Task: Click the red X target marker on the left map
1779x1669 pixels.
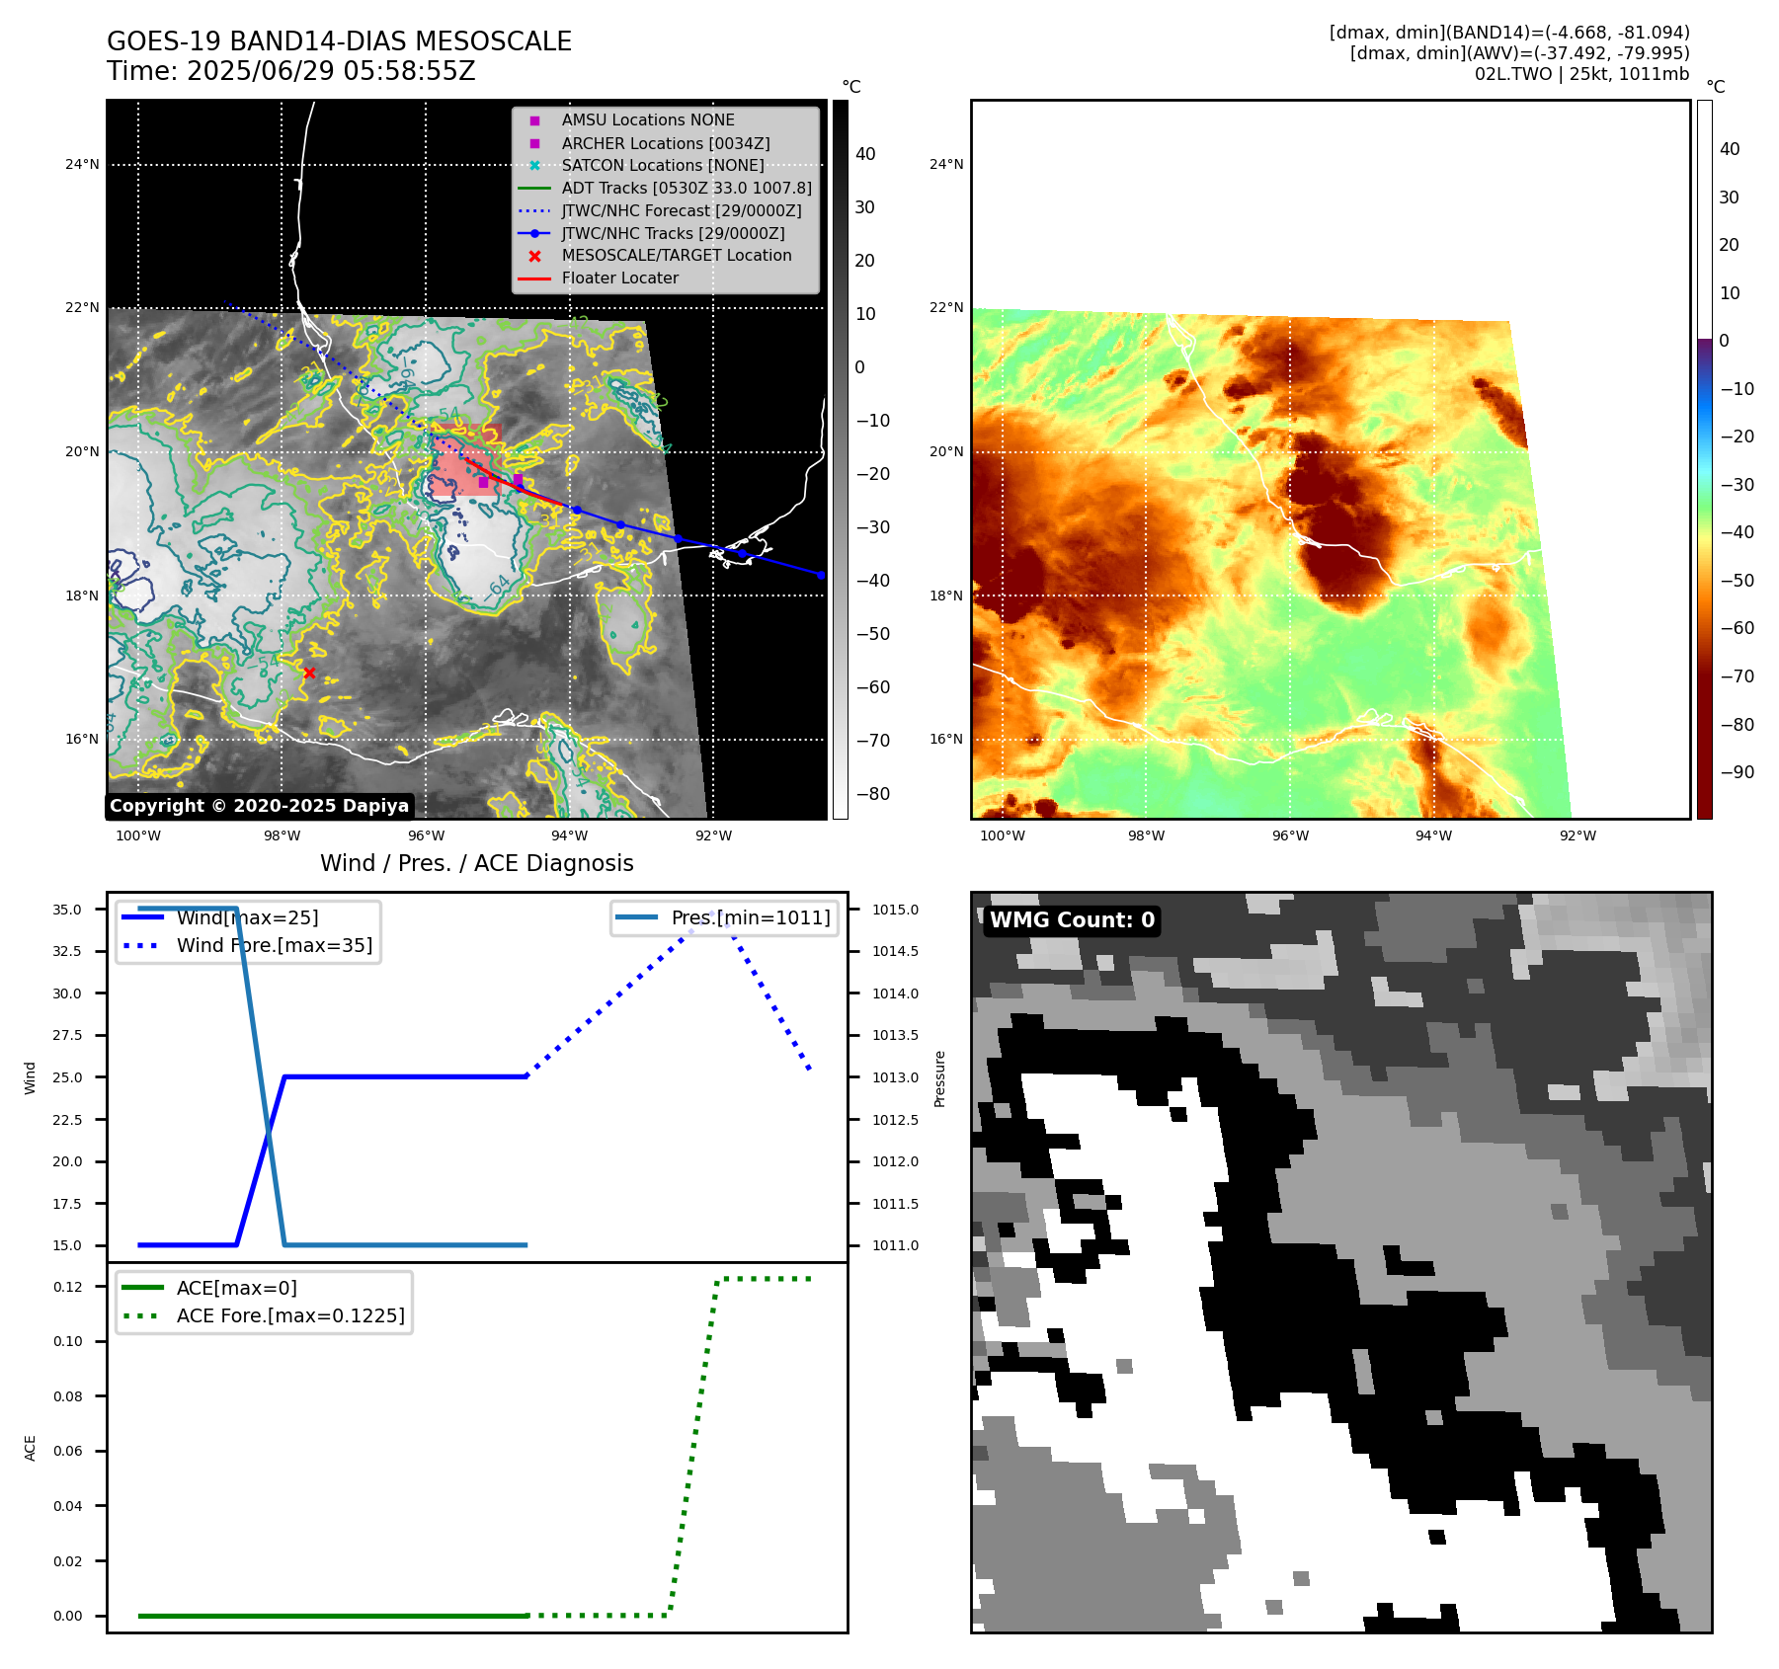Action: coord(309,673)
